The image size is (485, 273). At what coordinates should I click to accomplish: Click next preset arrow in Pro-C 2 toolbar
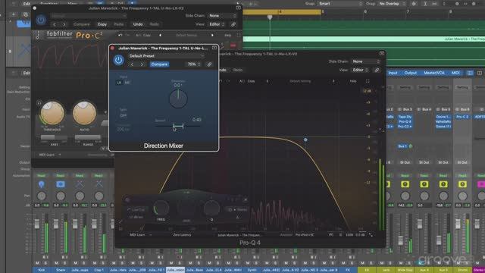[212, 36]
